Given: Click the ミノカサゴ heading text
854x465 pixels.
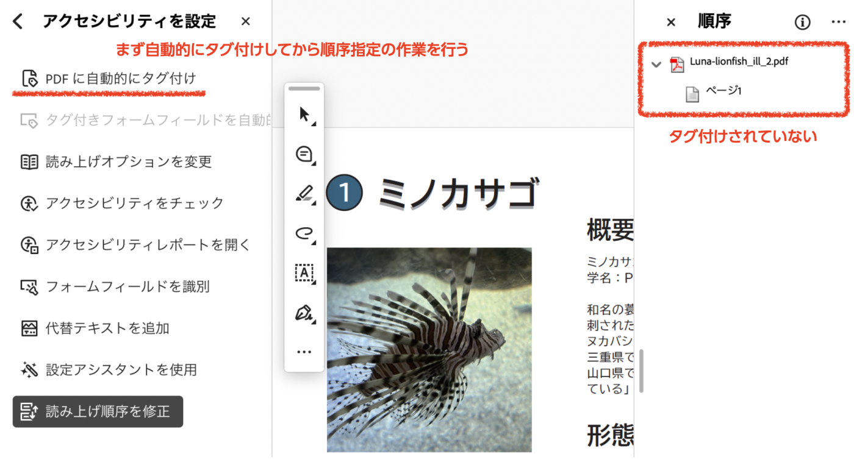Looking at the screenshot, I should tap(459, 193).
